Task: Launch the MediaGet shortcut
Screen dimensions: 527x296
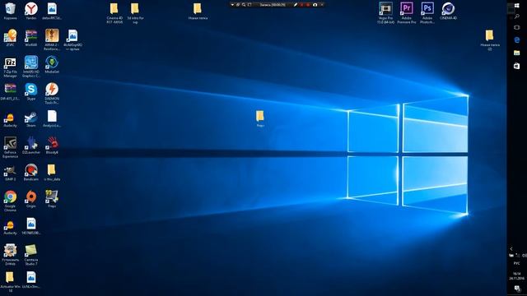Action: coord(52,65)
